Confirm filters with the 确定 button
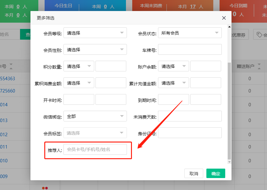This screenshot has width=267, height=190. [215, 173]
